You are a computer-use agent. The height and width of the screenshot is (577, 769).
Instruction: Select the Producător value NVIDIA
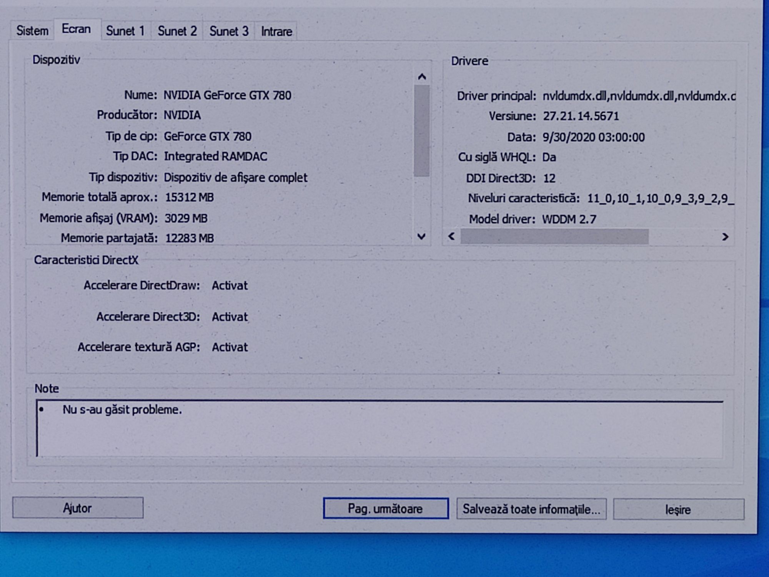point(182,115)
